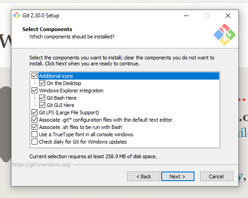
Task: Uncheck the On the Desktop checkbox
Action: [42, 83]
